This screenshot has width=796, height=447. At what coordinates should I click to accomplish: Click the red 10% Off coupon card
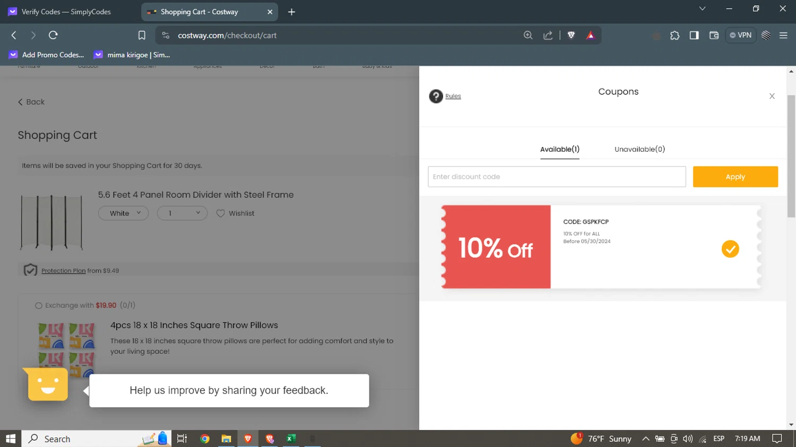[496, 247]
